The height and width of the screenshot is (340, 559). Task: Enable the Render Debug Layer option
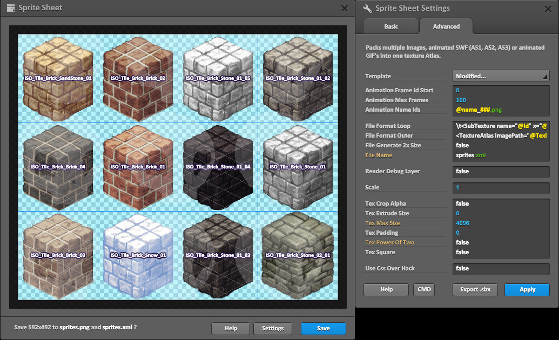[x=501, y=171]
